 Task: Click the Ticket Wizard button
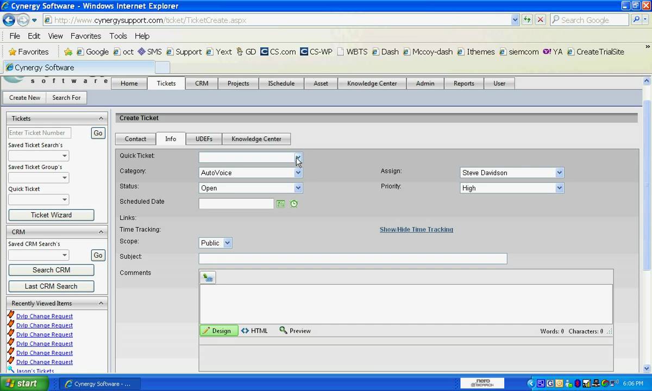pos(51,215)
